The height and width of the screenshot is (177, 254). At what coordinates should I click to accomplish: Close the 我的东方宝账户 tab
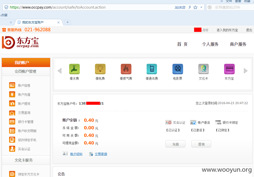[x=58, y=22]
